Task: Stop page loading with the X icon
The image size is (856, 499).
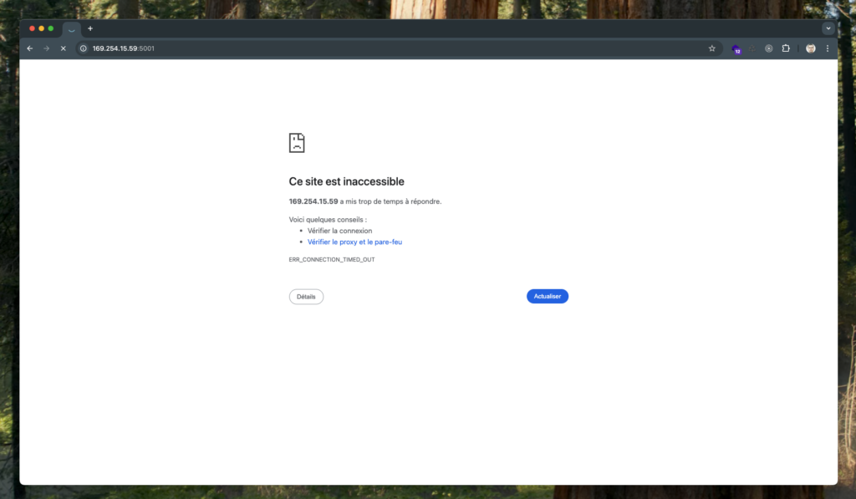Action: [x=63, y=48]
